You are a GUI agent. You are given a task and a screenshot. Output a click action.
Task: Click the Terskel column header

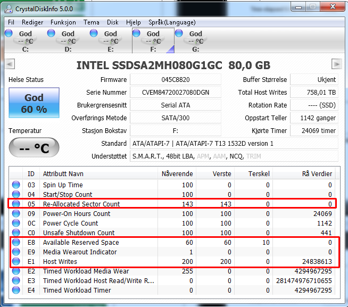pos(254,173)
